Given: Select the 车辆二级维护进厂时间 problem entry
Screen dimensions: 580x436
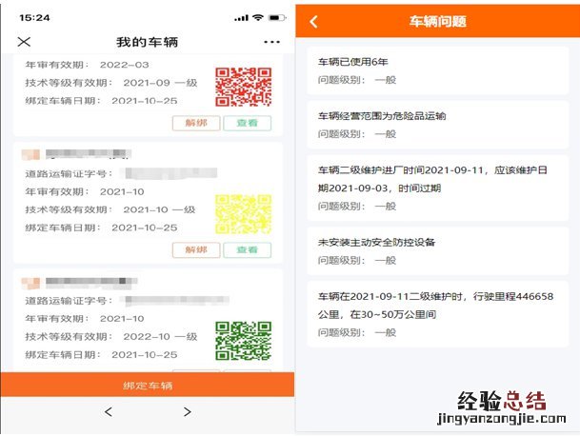Looking at the screenshot, I should coord(437,188).
